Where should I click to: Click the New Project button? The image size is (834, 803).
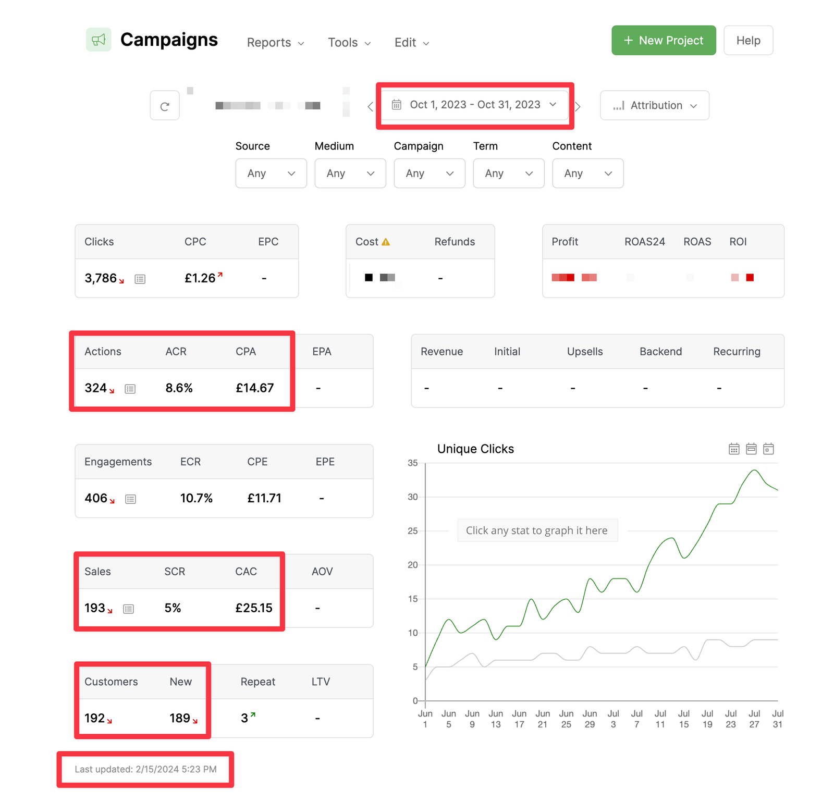coord(664,41)
